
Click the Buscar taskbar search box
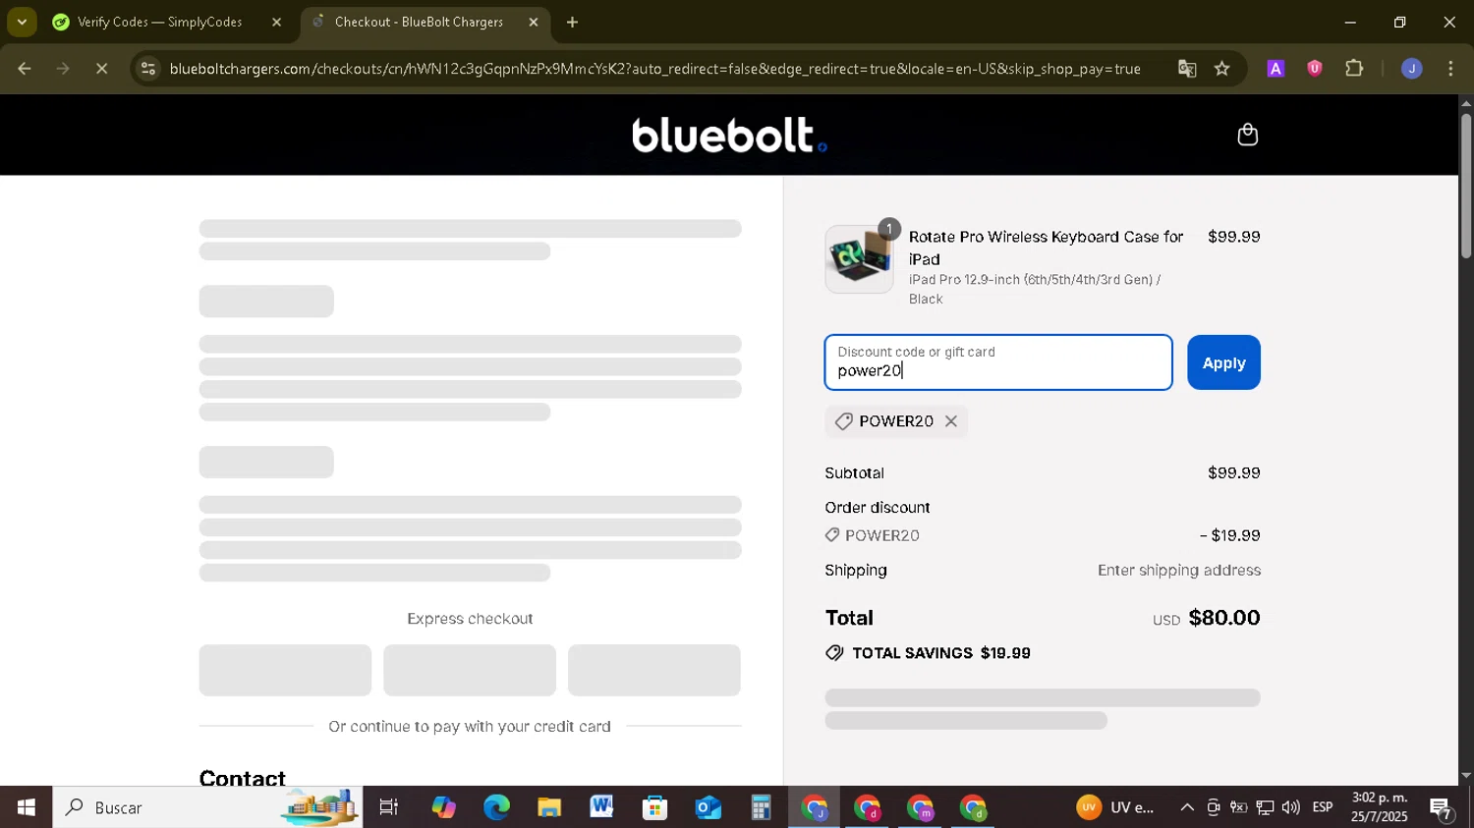[x=207, y=807]
